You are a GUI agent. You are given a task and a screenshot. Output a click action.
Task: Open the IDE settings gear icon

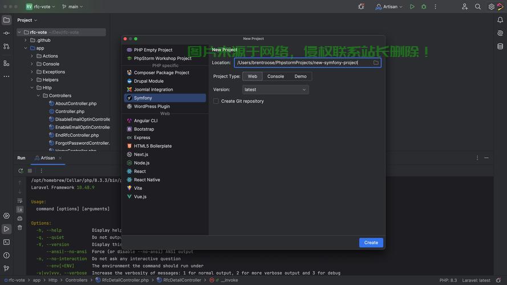[x=492, y=7]
